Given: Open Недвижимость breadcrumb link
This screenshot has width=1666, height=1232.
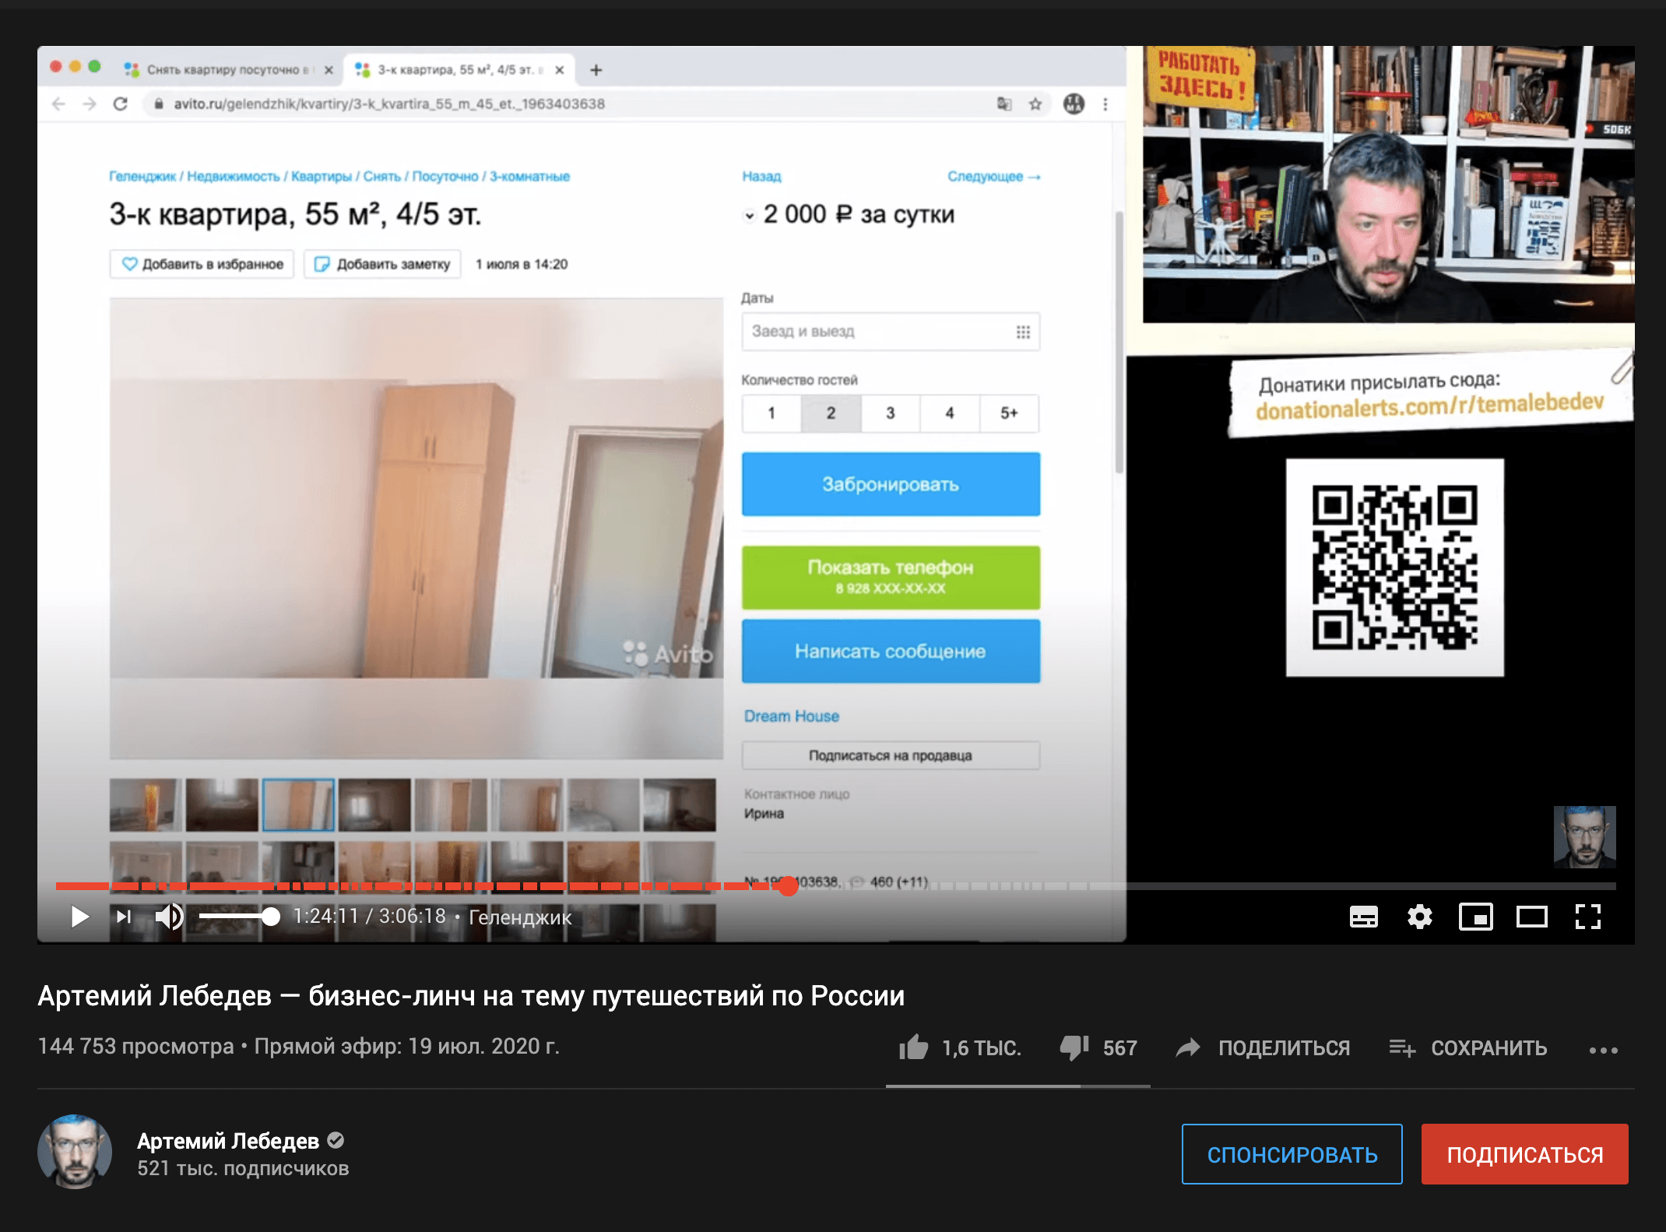Looking at the screenshot, I should (233, 177).
